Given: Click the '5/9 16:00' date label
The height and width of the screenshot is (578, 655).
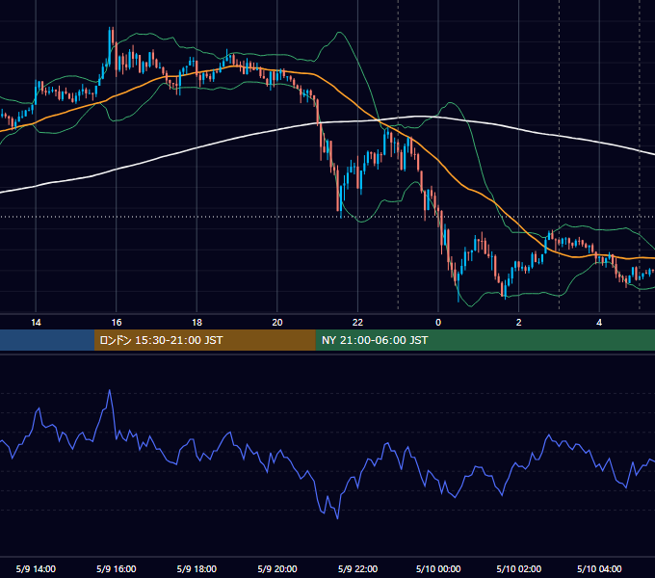Looking at the screenshot, I should [117, 568].
